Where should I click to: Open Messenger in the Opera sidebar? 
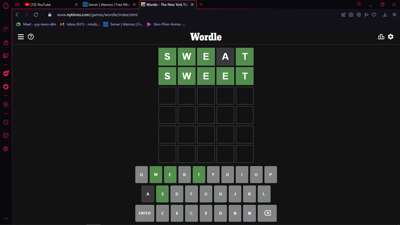click(x=6, y=73)
